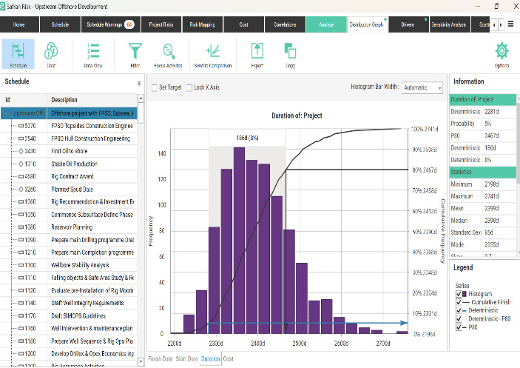Open the Analyze tab
Image resolution: width=520 pixels, height=368 pixels.
[x=326, y=24]
